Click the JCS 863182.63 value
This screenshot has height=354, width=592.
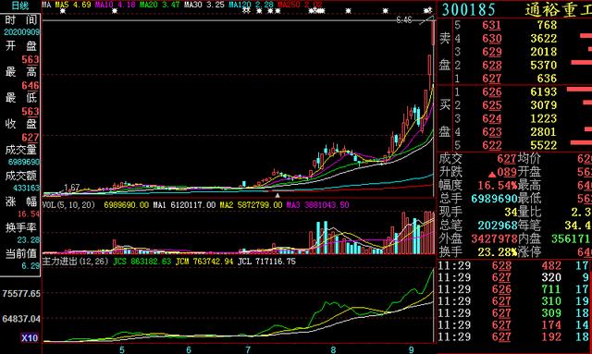tap(142, 262)
